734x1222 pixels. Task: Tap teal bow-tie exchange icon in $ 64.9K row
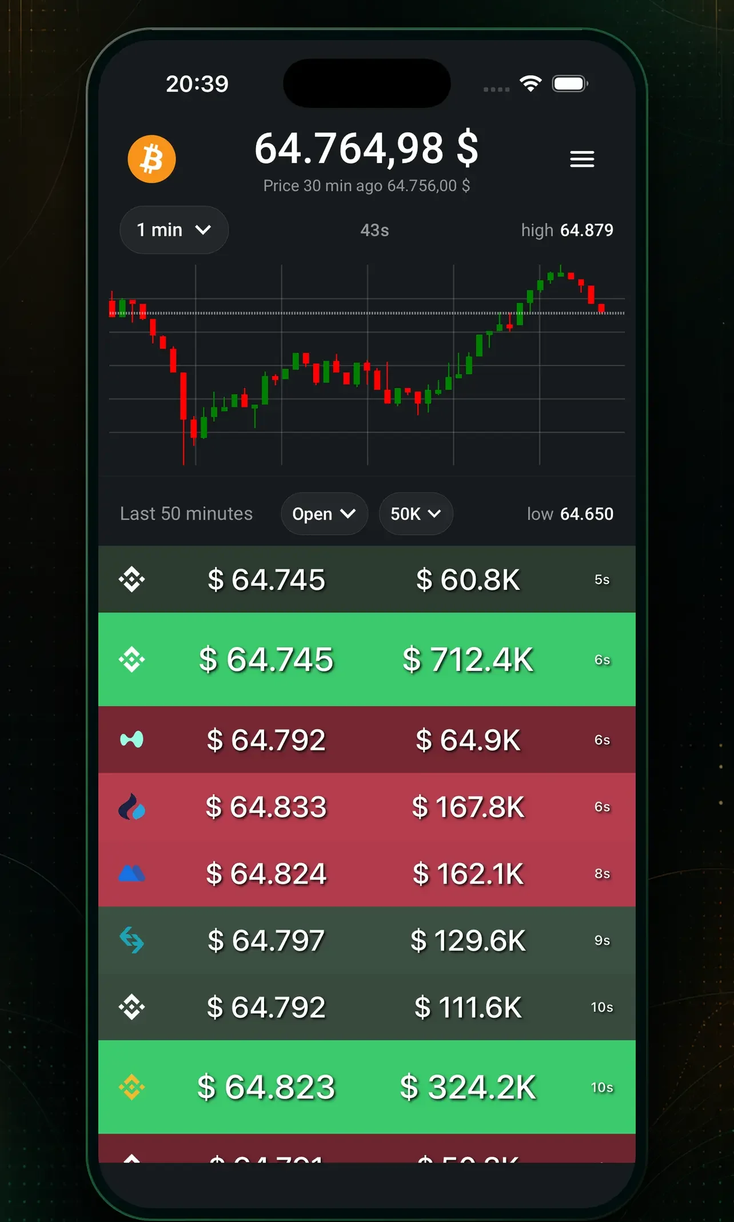click(x=131, y=740)
